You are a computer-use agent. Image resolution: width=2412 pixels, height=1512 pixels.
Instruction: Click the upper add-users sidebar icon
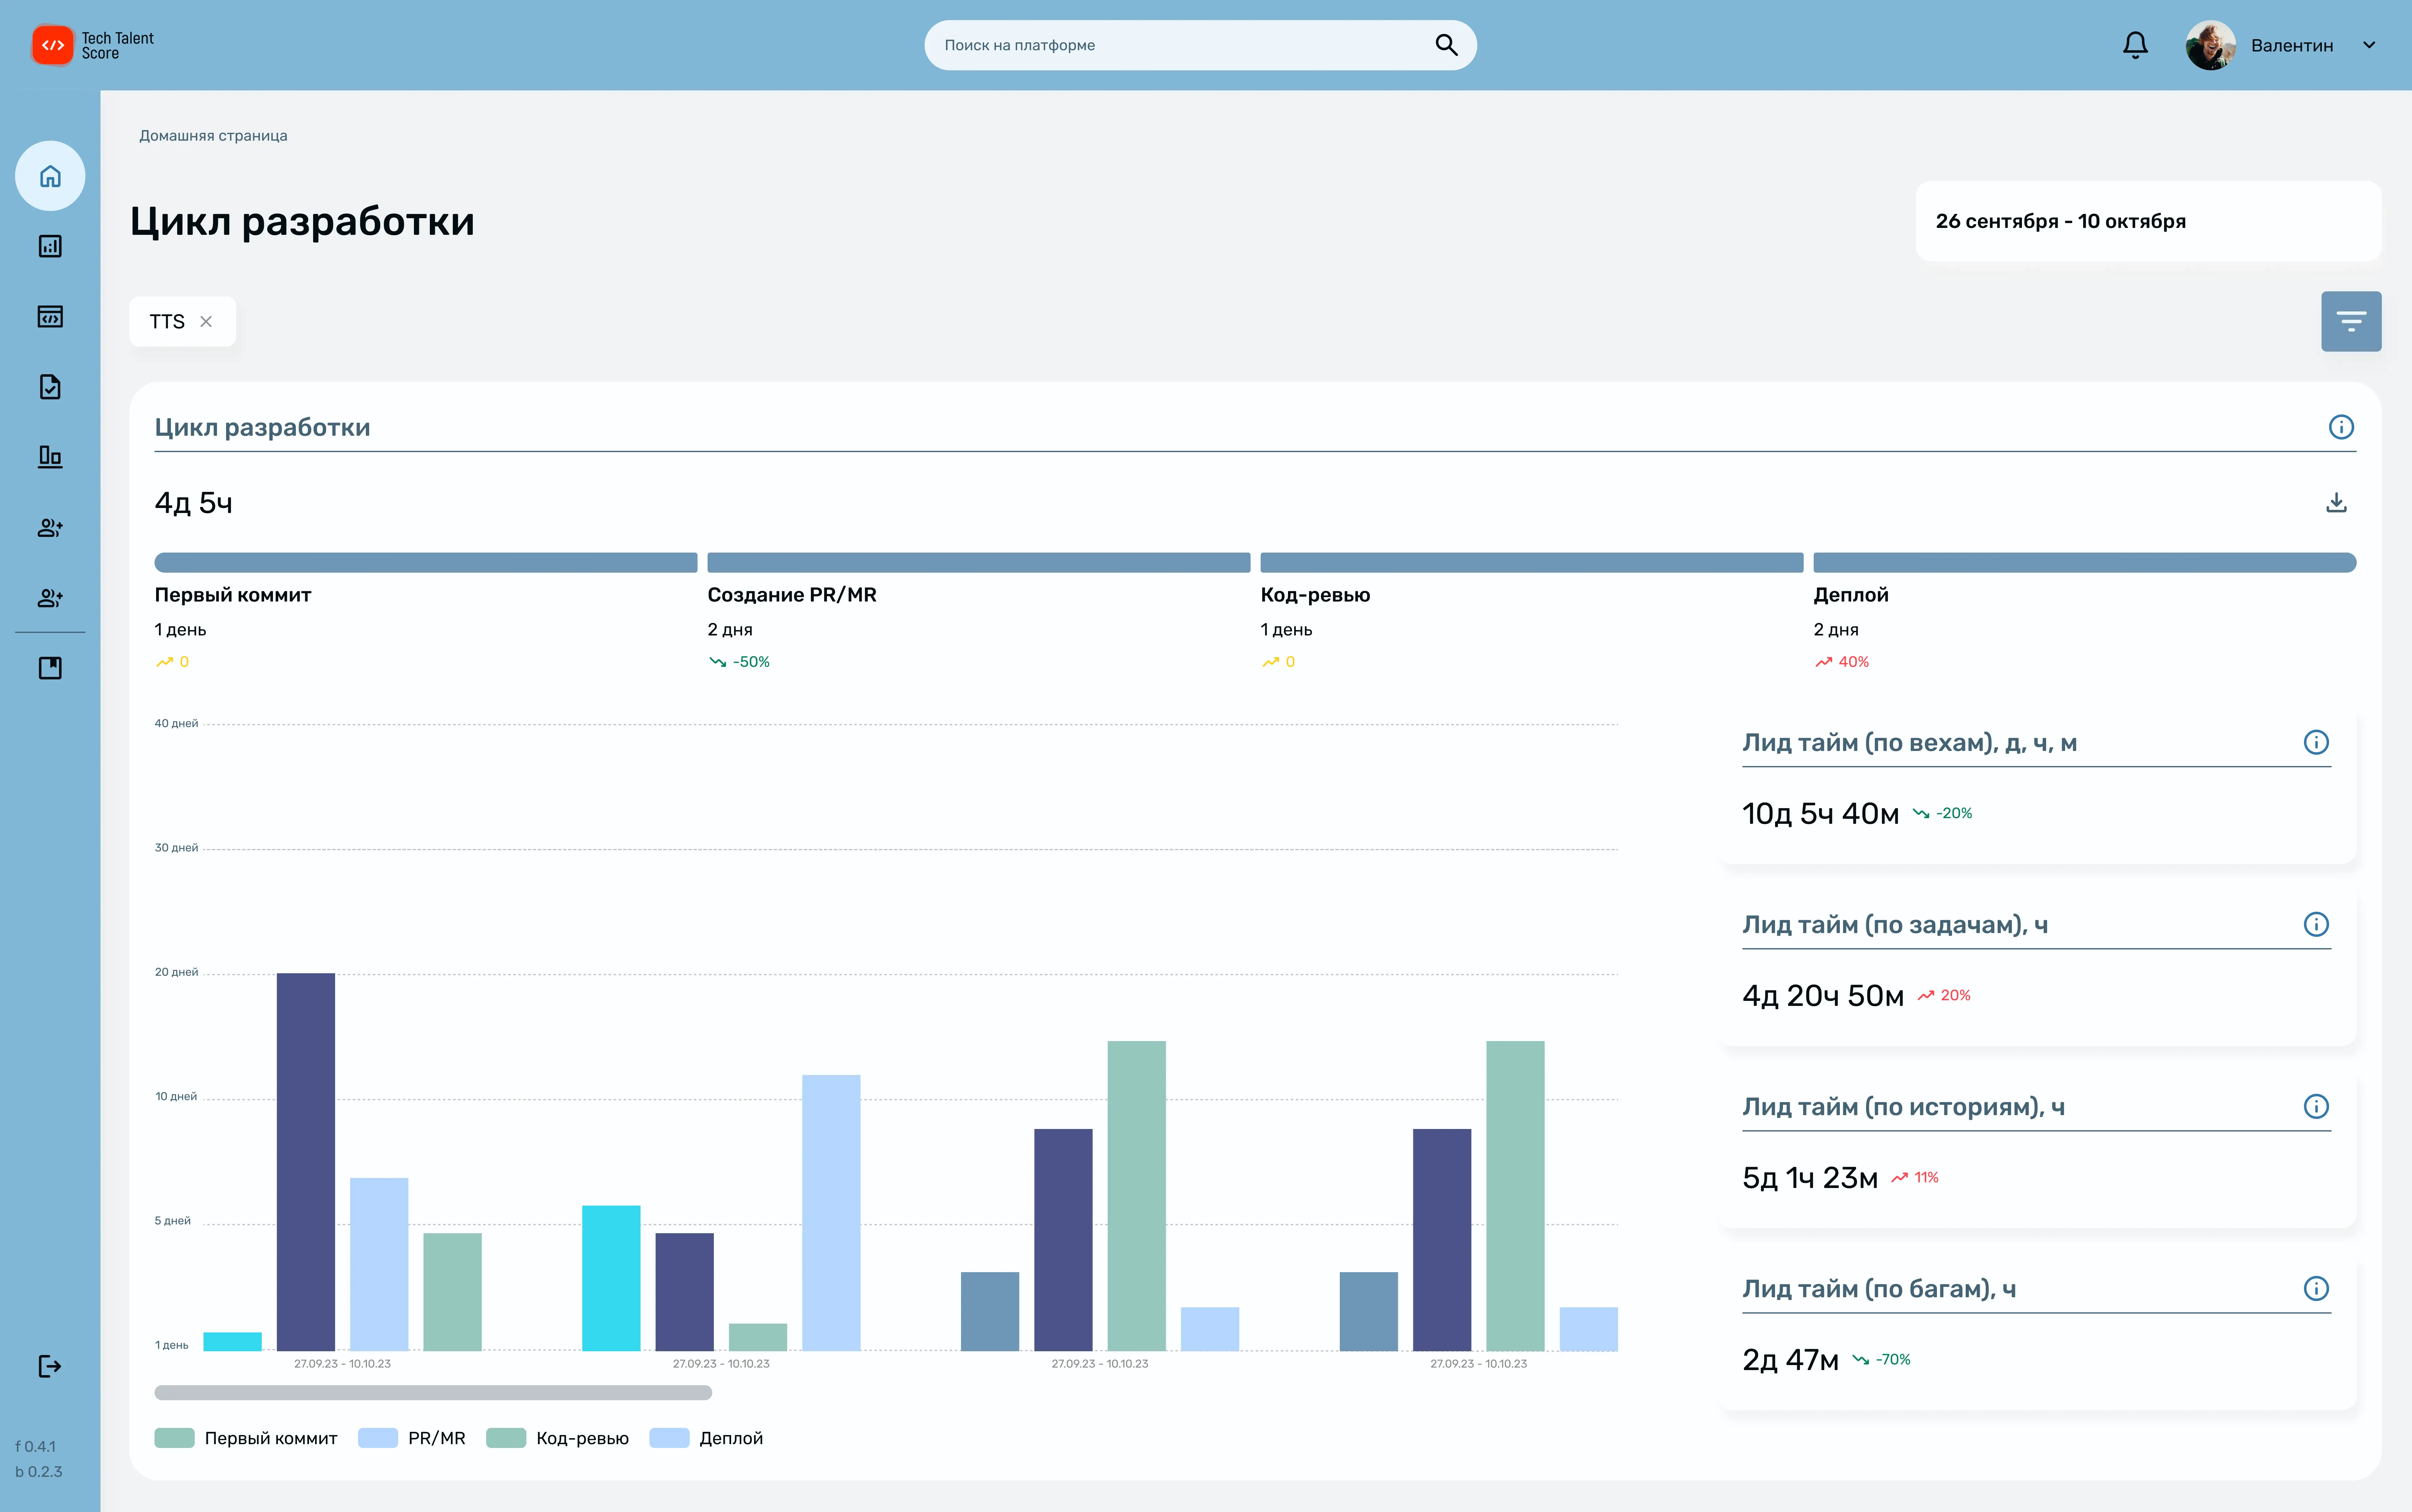click(50, 528)
